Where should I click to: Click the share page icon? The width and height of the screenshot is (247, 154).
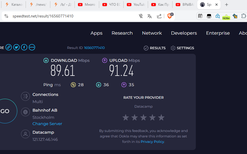[x=159, y=16]
